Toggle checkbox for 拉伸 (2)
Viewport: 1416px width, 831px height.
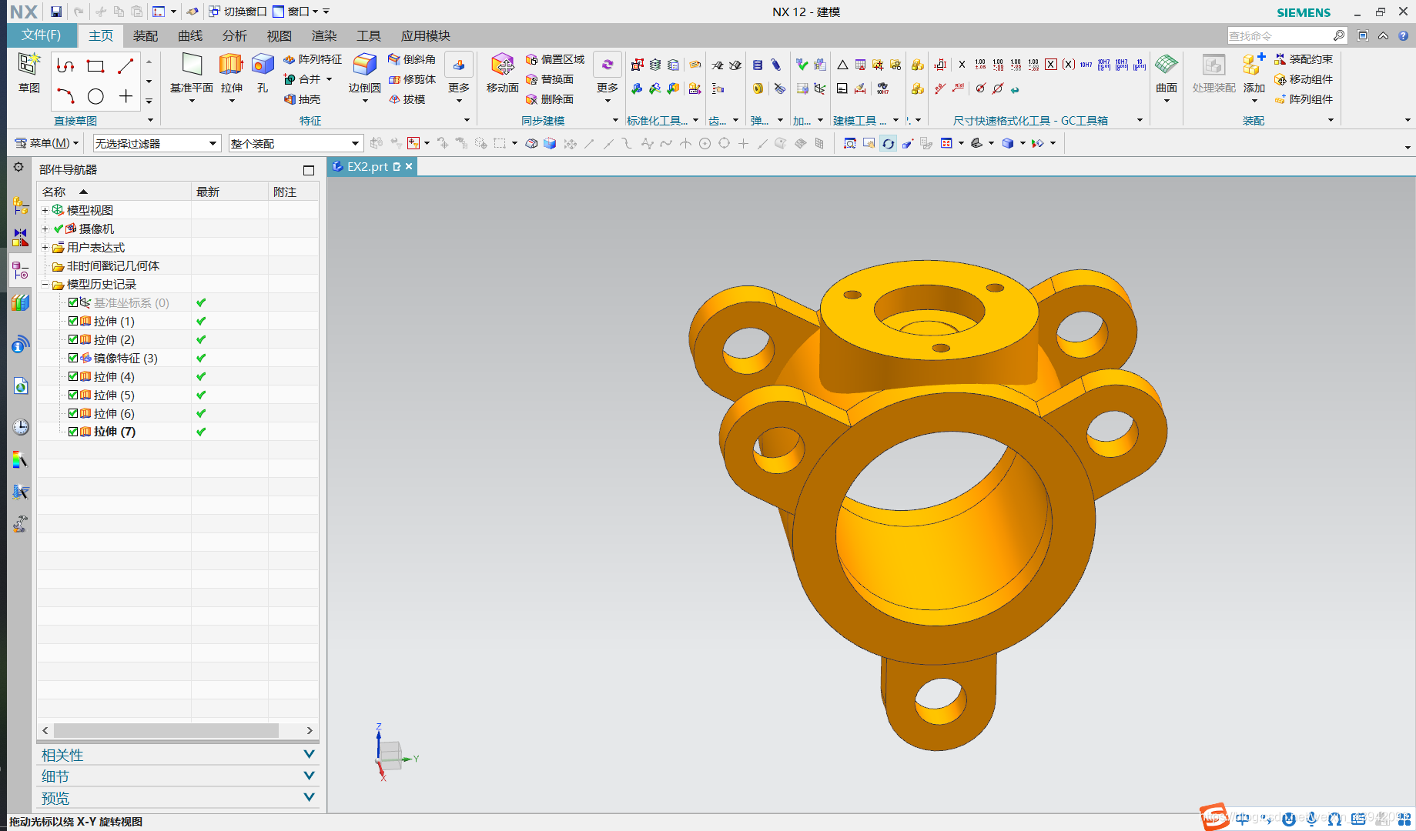73,339
